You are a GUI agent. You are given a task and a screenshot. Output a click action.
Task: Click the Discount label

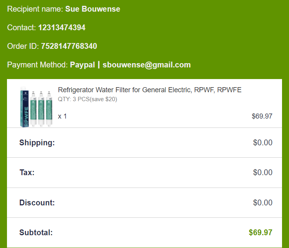37,203
